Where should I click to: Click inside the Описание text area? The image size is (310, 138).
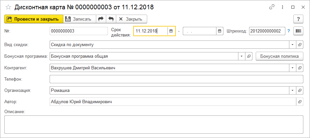pos(154,124)
